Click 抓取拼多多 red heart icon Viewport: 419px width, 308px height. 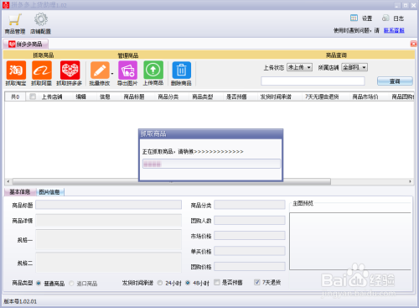[70, 70]
